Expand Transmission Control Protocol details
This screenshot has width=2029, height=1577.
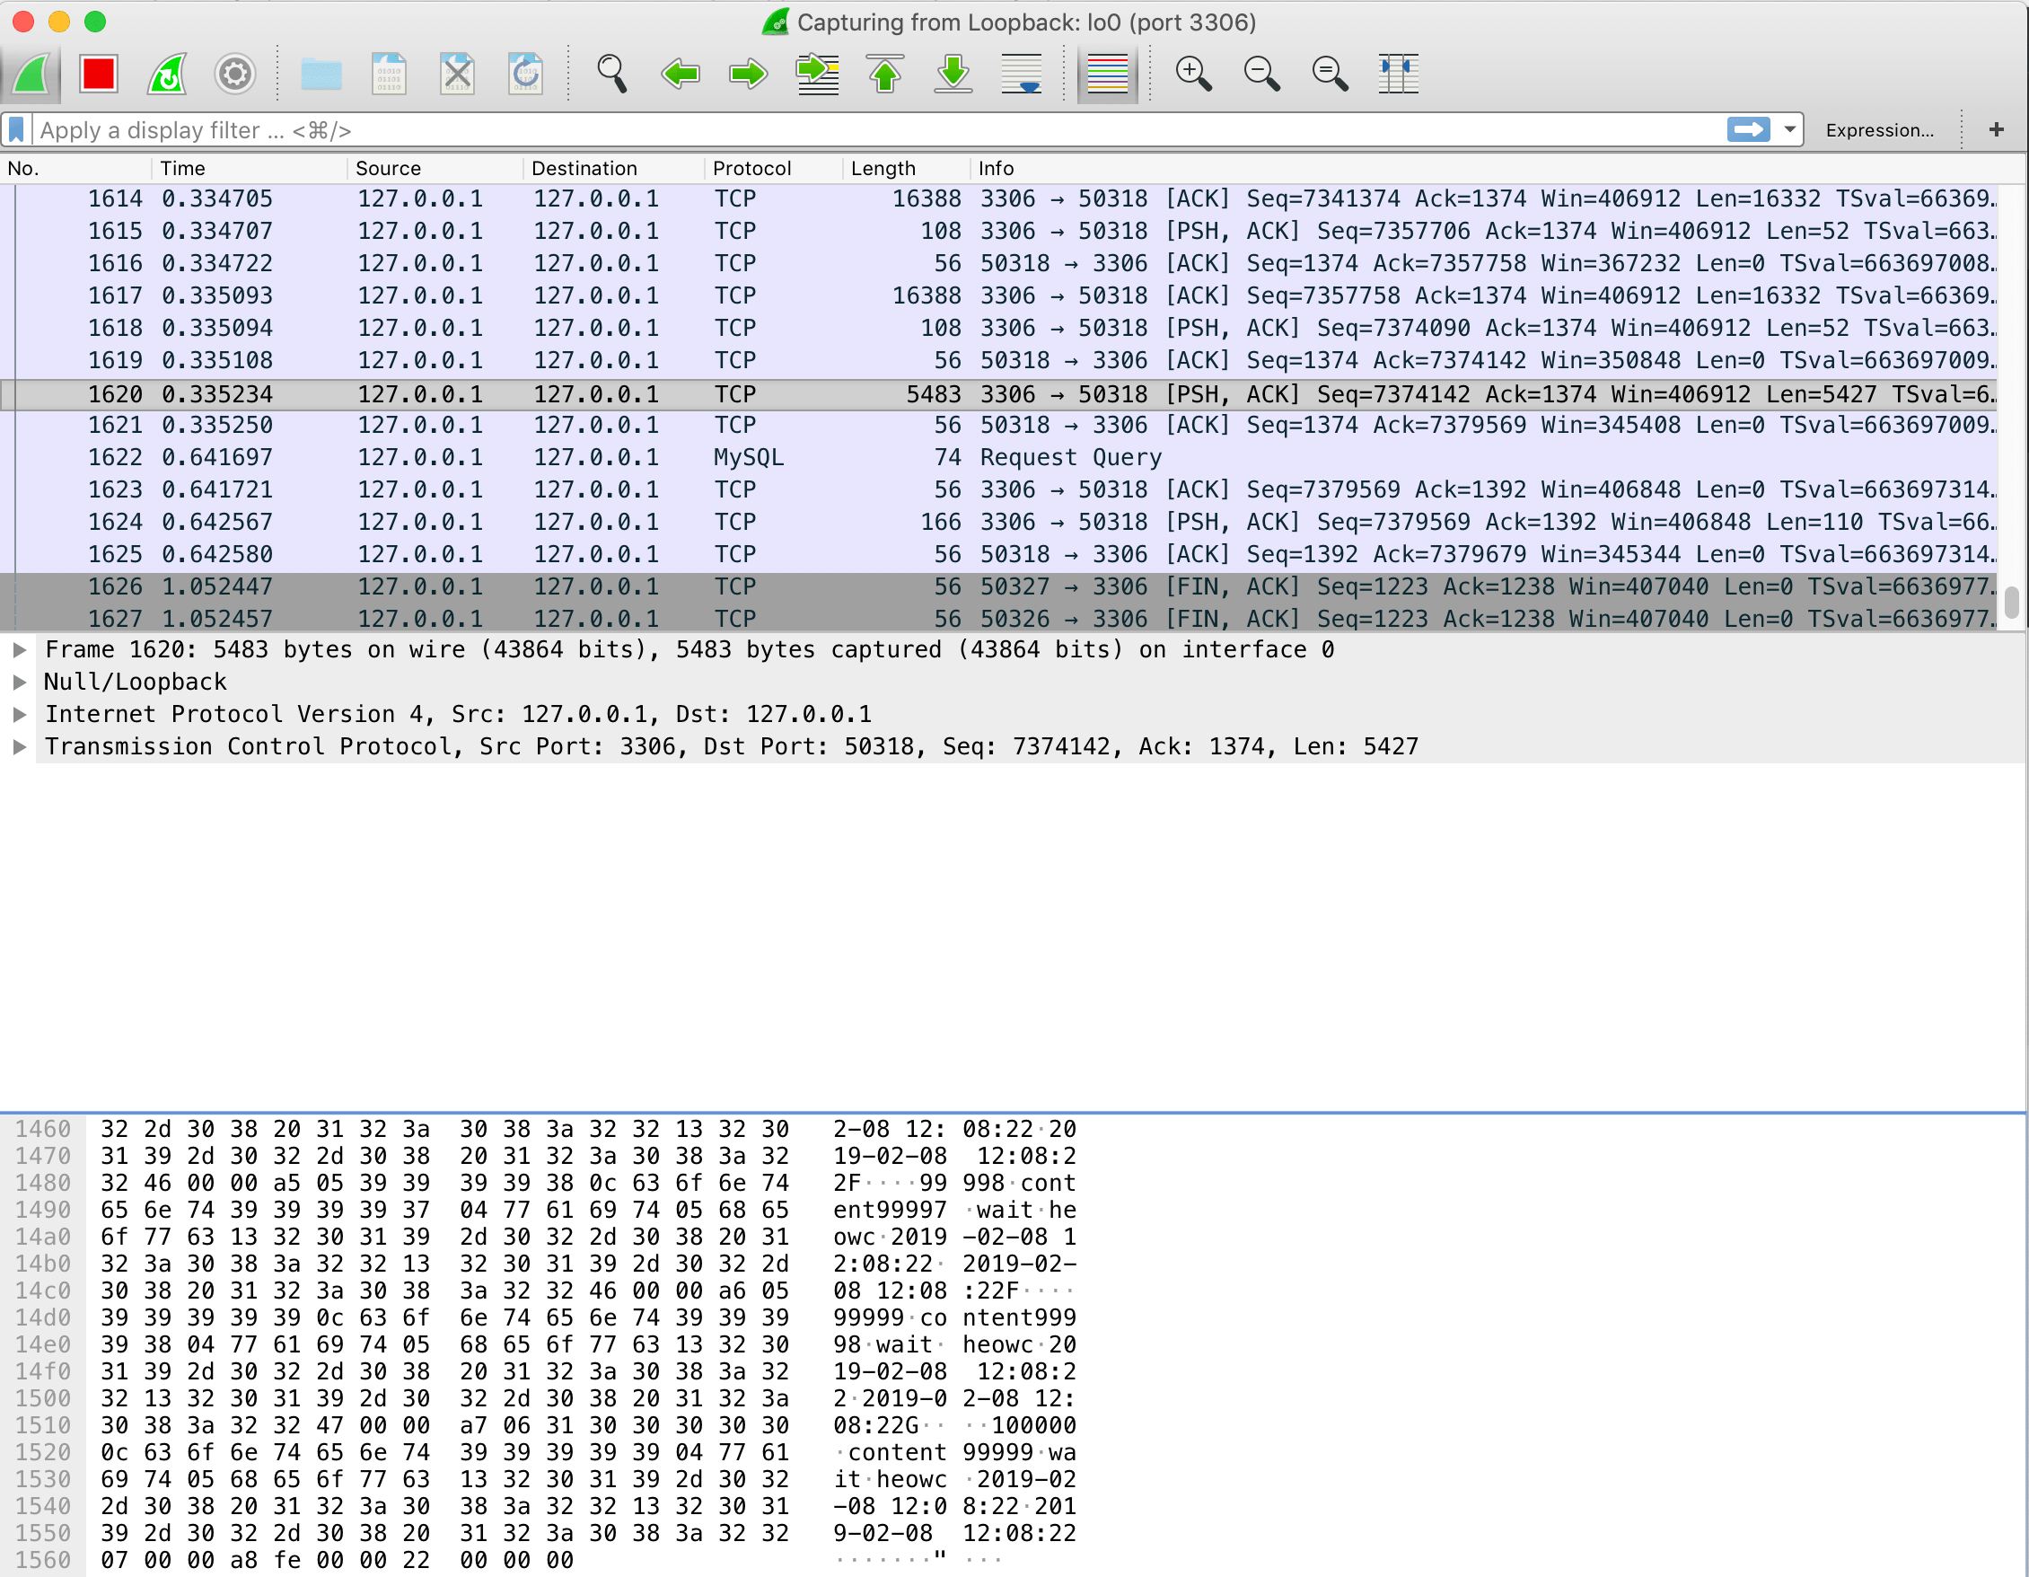pyautogui.click(x=20, y=745)
